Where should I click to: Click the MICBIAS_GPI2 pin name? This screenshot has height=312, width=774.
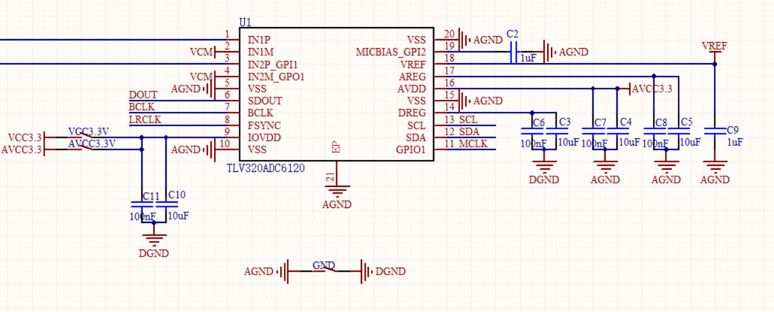pyautogui.click(x=391, y=52)
